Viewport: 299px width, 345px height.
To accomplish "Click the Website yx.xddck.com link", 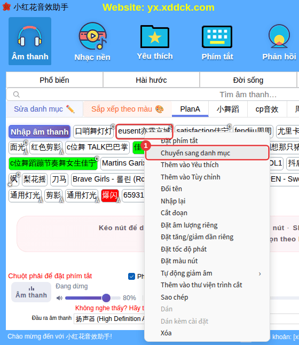I will click(x=159, y=7).
